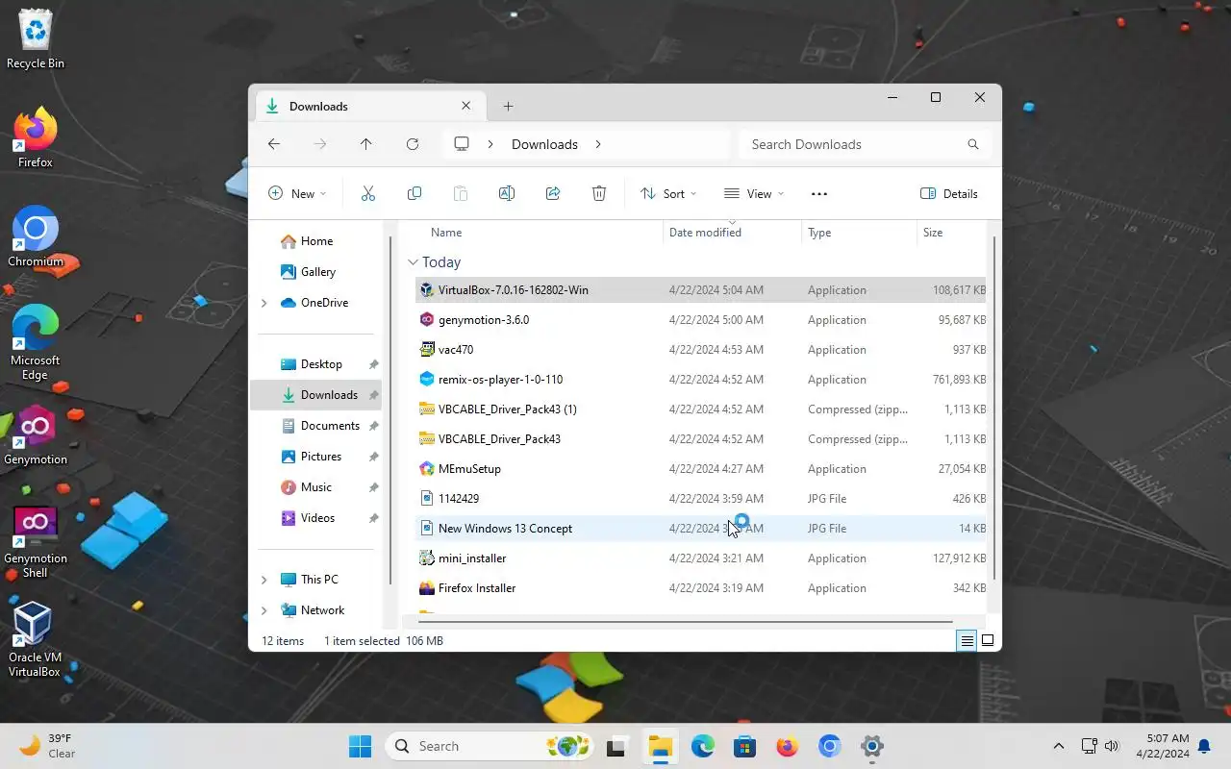
Task: Add a new tab
Action: coord(509,106)
